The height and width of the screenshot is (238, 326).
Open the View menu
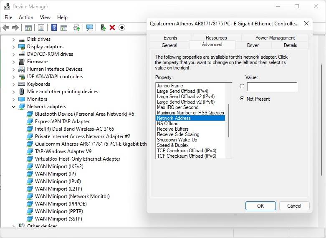coord(45,17)
